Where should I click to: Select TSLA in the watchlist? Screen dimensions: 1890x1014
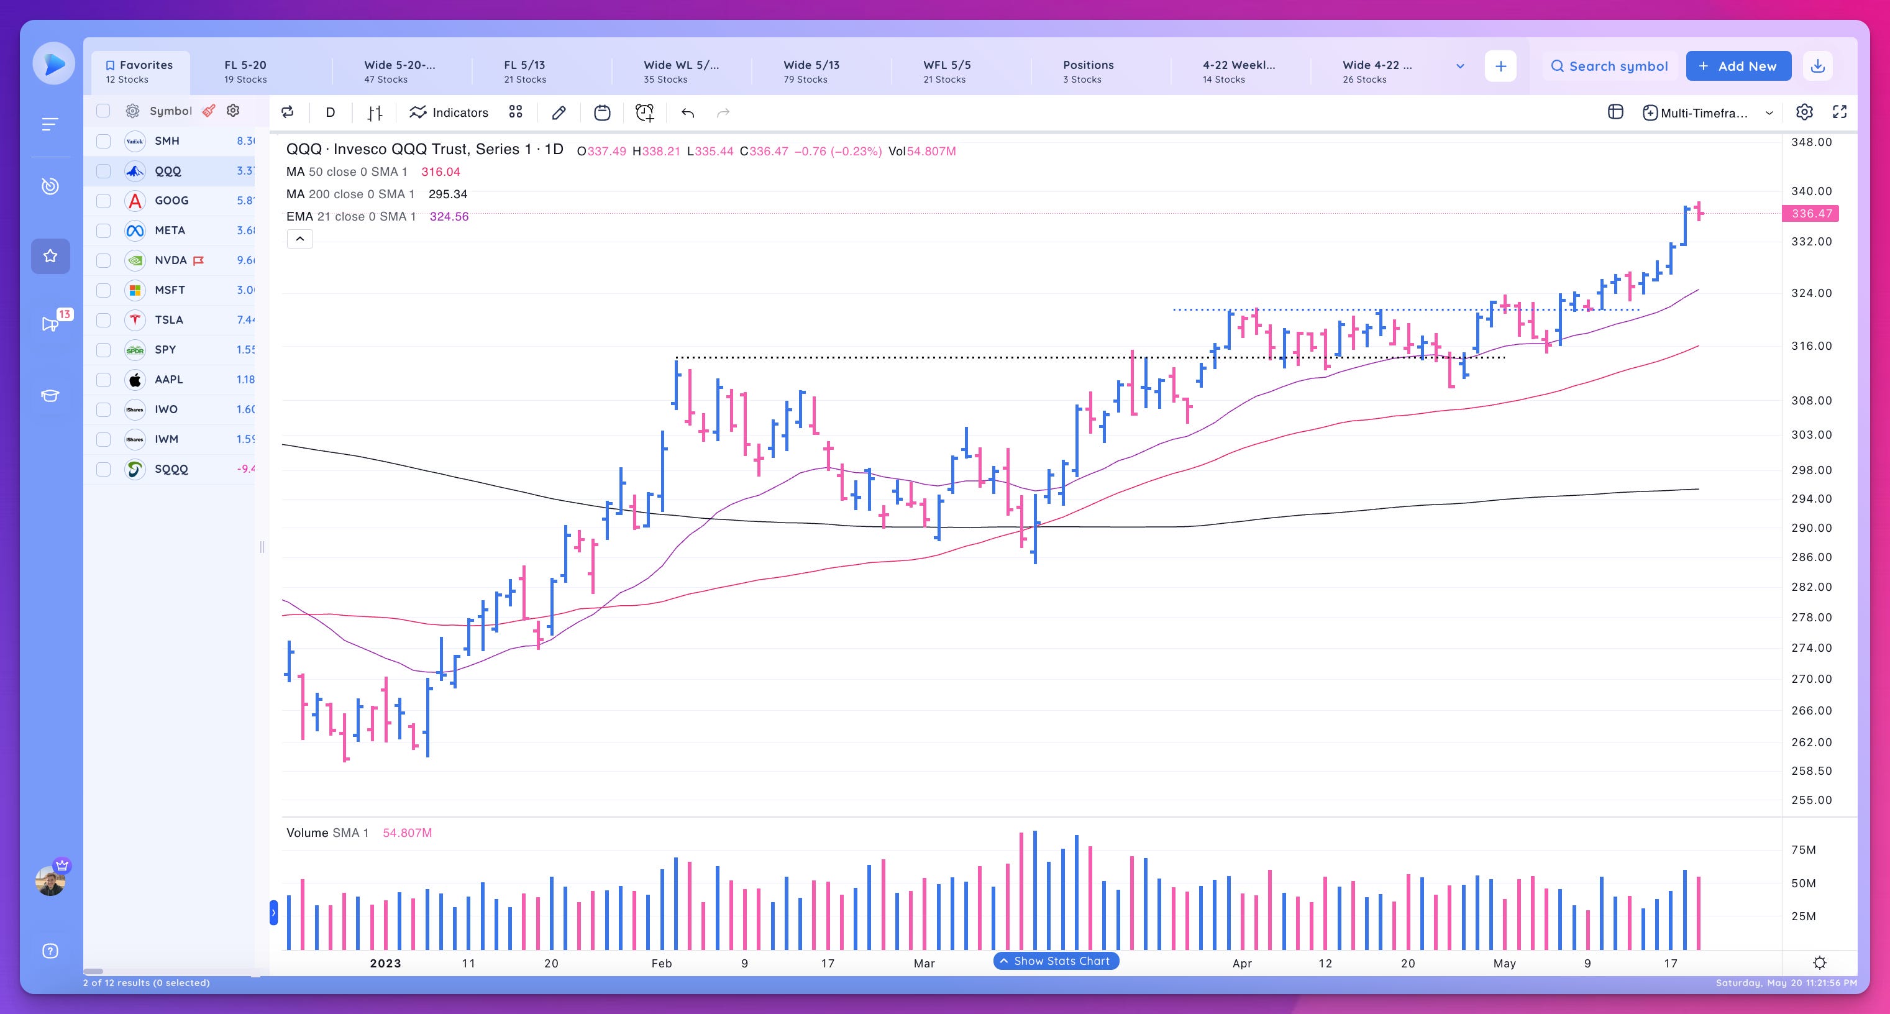point(170,320)
